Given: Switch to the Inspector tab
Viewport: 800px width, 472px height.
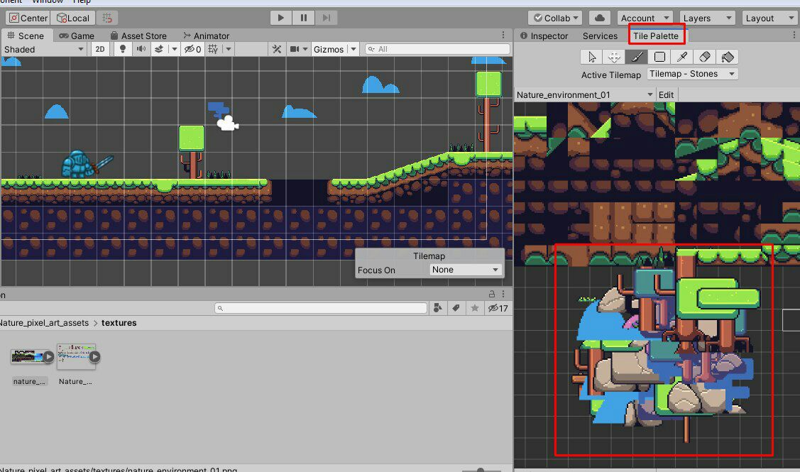Looking at the screenshot, I should 544,35.
